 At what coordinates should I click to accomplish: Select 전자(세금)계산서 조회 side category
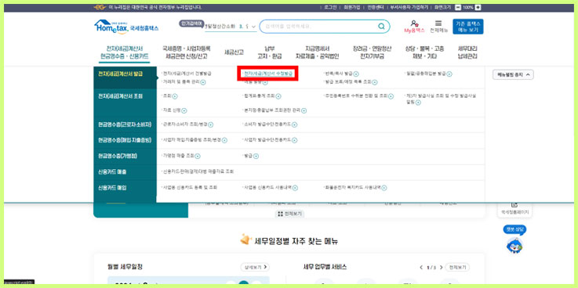125,103
